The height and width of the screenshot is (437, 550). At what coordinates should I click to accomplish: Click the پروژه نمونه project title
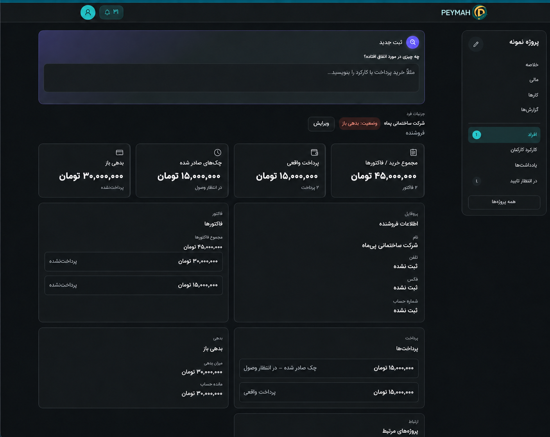point(524,42)
